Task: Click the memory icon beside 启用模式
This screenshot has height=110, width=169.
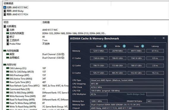Action: pos(7,58)
